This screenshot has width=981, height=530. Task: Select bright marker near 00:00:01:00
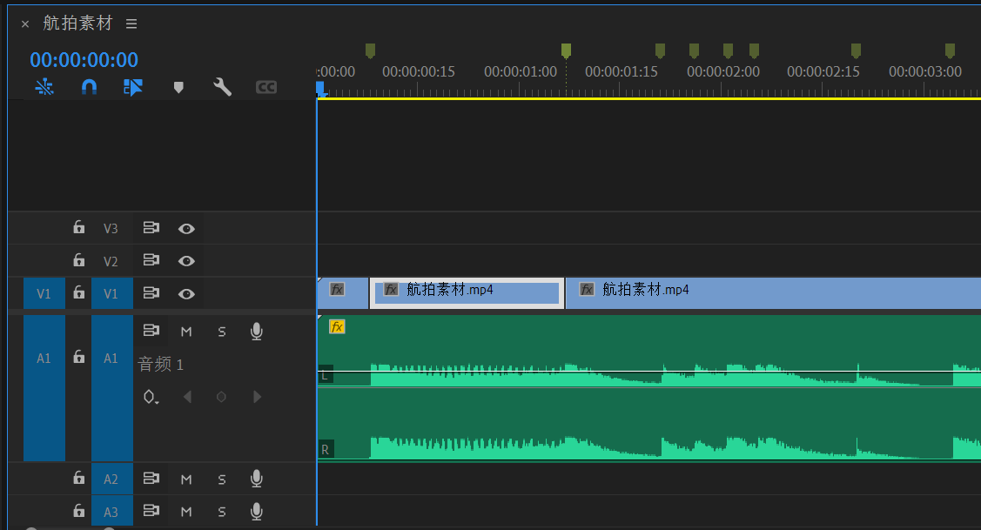[566, 50]
